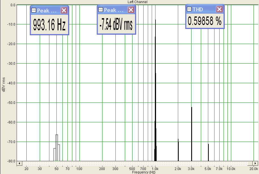Screen dimensions: 259x174
Task: Click the THD window's waveform icon
Action: (189, 9)
